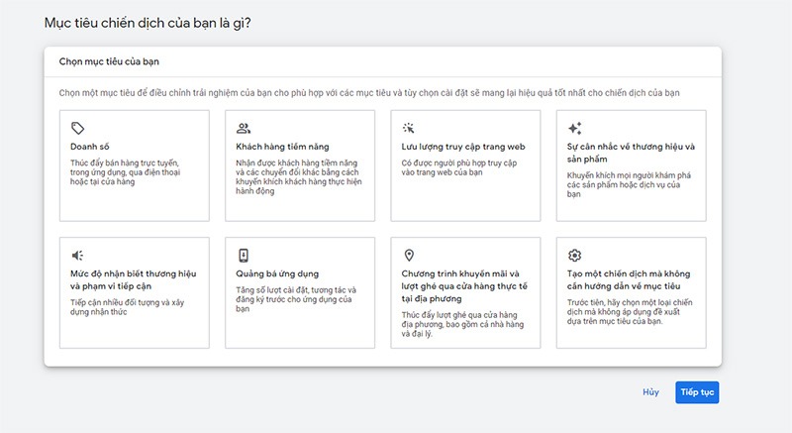The width and height of the screenshot is (792, 433).
Task: Click the megaphone icon for brand awareness
Action: pyautogui.click(x=78, y=255)
